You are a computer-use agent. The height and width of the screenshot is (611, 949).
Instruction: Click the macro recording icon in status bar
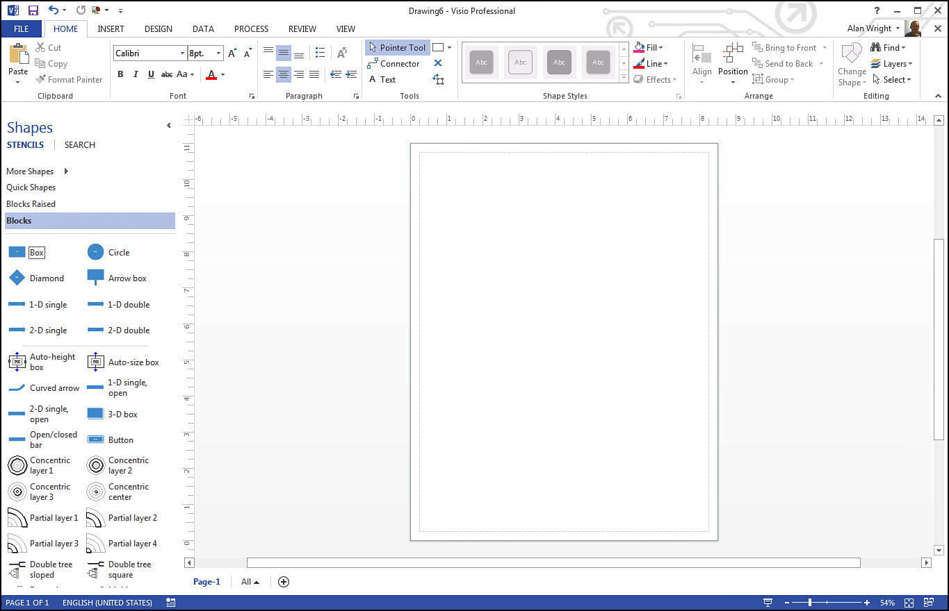[x=171, y=603]
